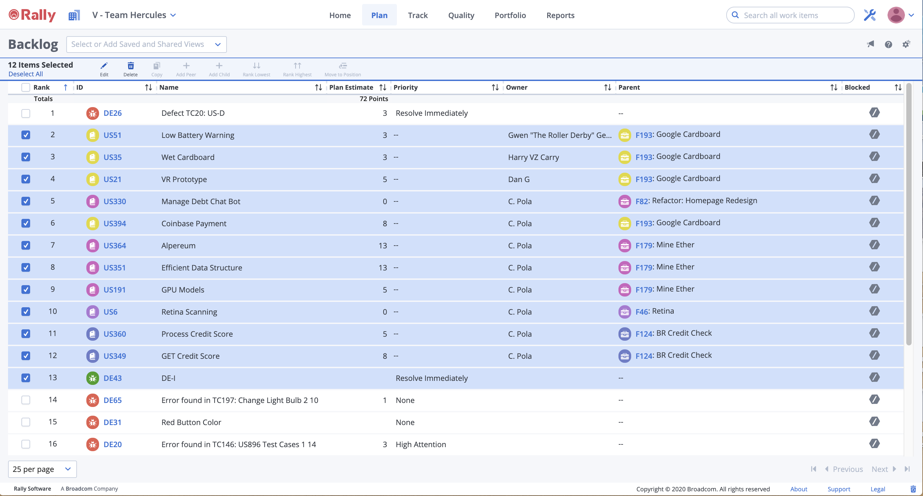This screenshot has height=496, width=923.
Task: Rank the selected items Highest
Action: click(x=297, y=69)
